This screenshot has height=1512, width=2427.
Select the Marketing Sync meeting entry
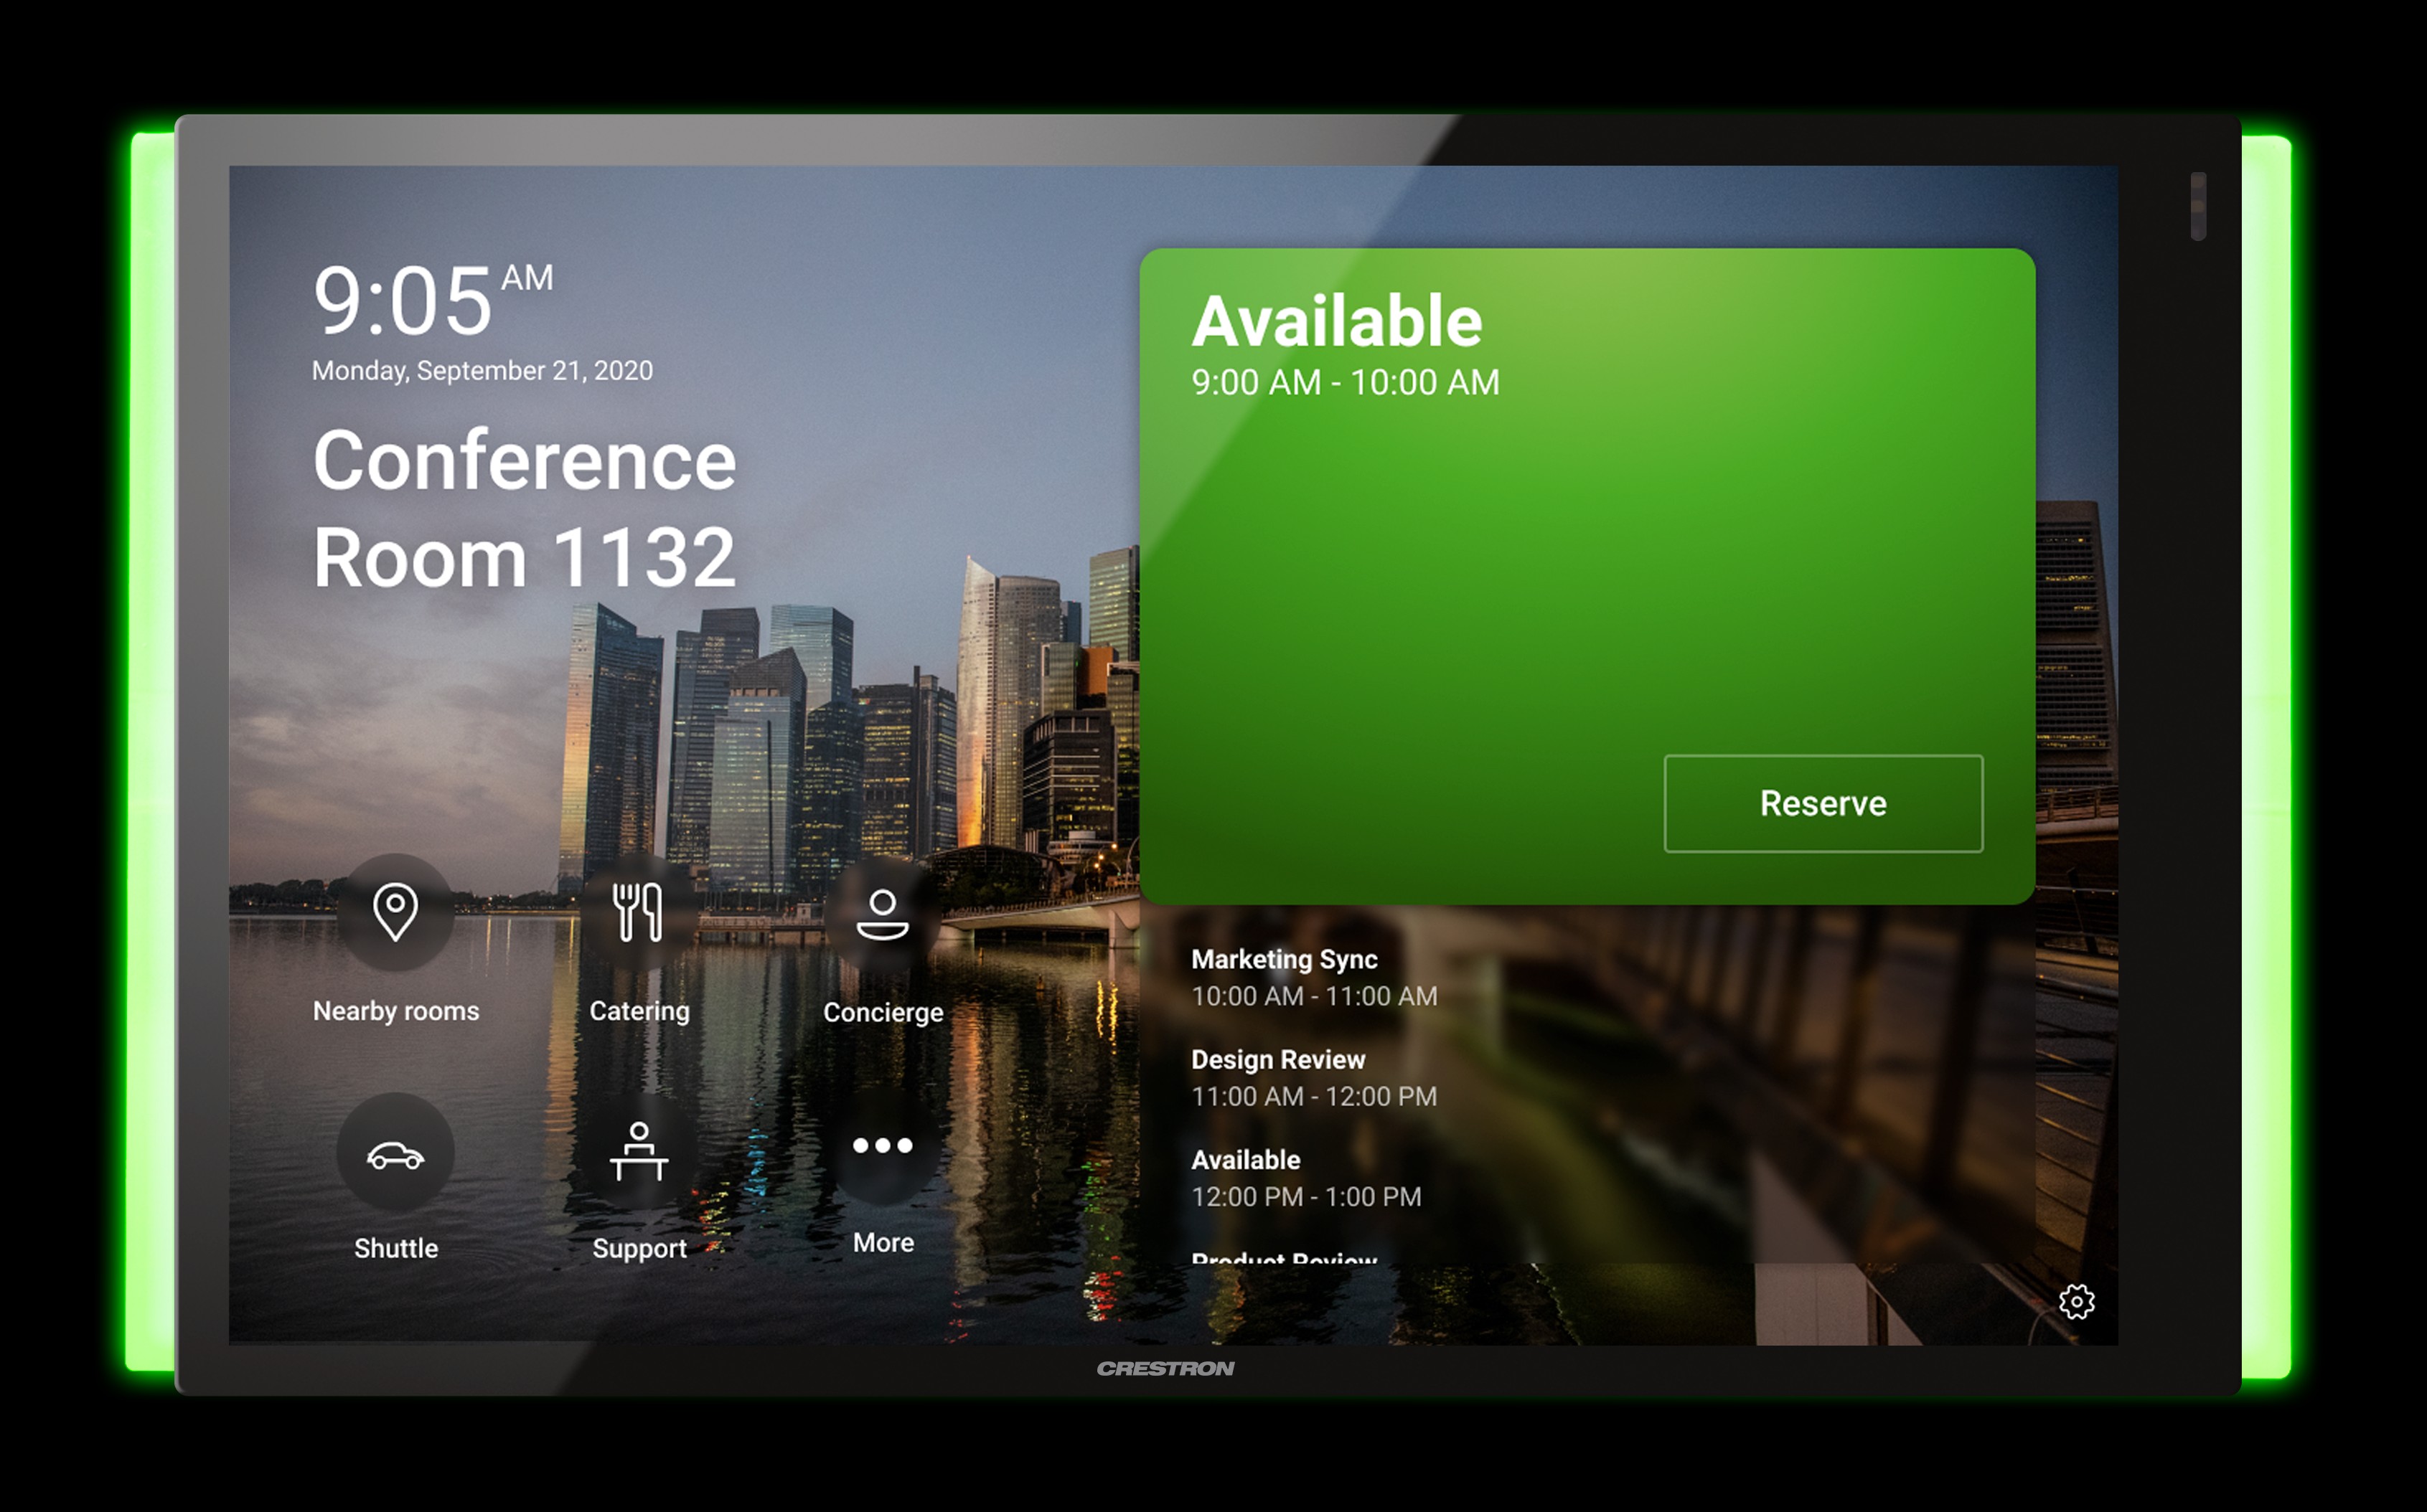pos(1313,977)
